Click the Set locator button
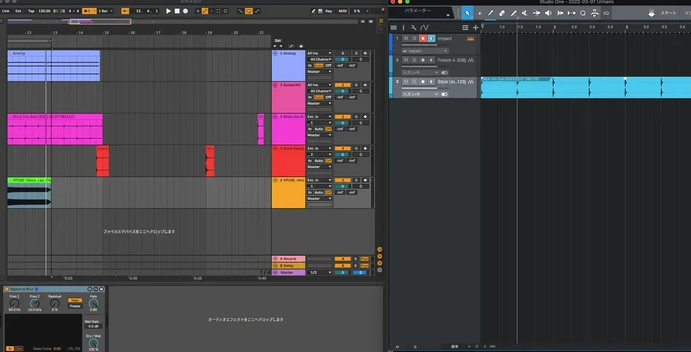Image resolution: width=691 pixels, height=352 pixels. (278, 41)
